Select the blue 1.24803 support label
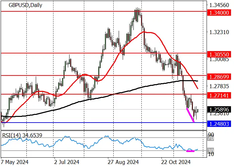 click(219, 124)
